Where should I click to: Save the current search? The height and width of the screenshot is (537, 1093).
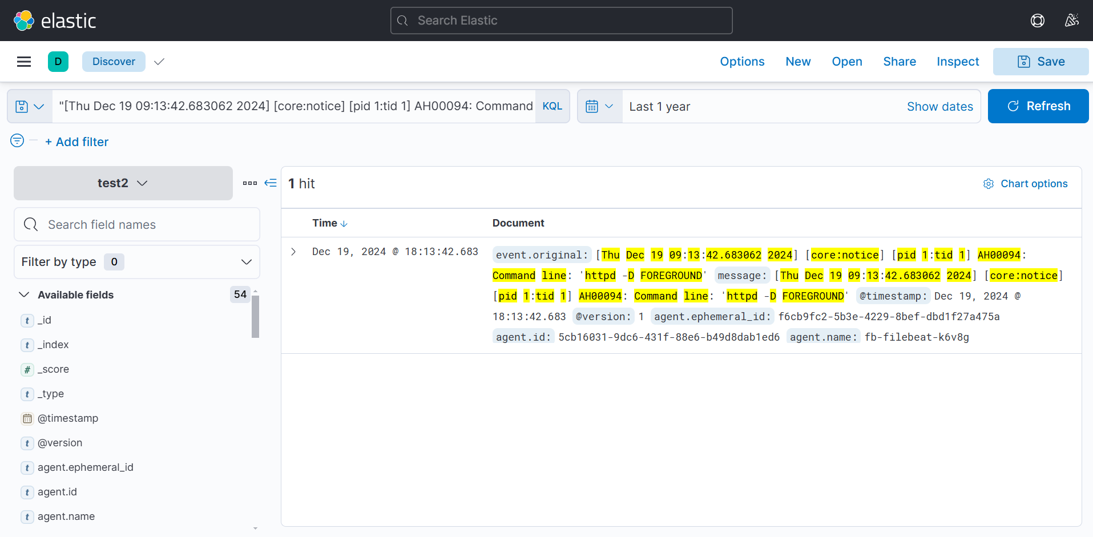click(1041, 62)
